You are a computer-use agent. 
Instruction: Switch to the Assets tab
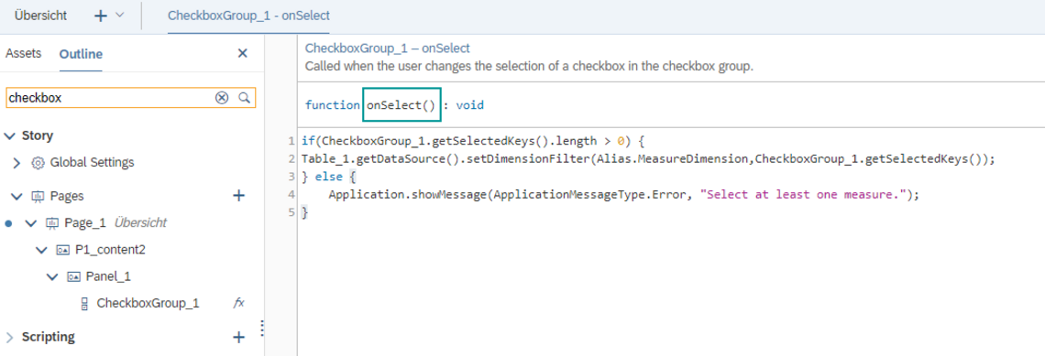tap(23, 54)
